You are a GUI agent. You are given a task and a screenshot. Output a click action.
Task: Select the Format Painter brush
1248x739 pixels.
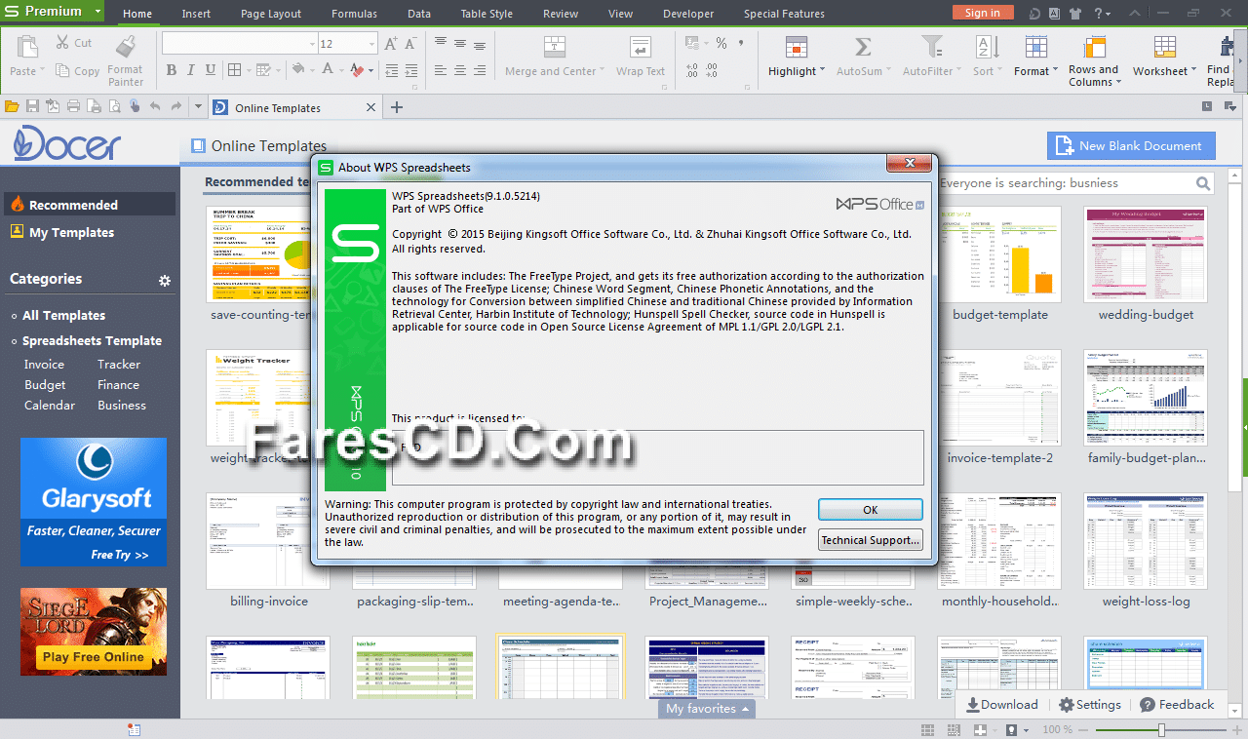(x=125, y=47)
